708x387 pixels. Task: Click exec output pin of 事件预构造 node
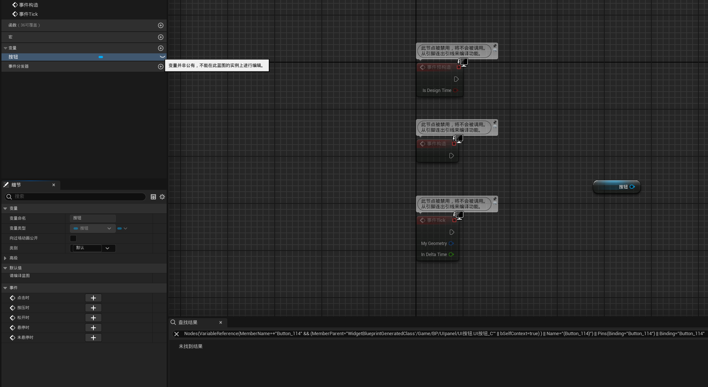point(456,79)
